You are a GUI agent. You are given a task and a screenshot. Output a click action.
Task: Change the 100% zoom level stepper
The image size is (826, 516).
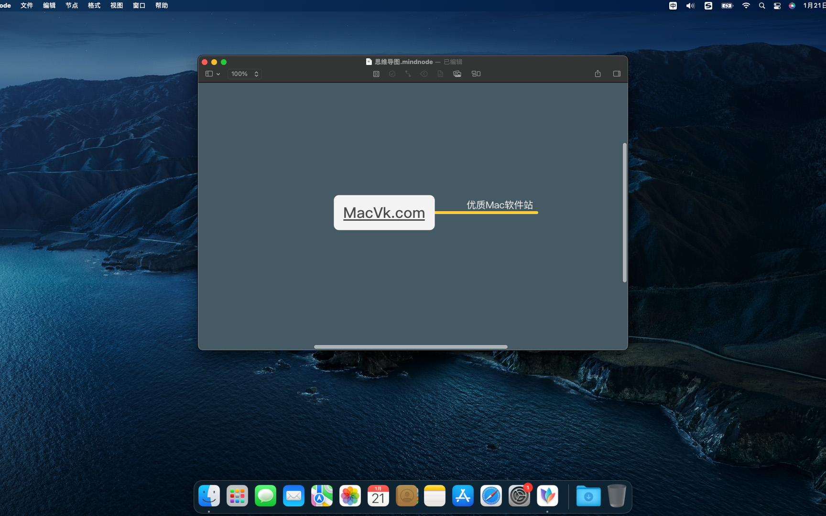pos(244,74)
